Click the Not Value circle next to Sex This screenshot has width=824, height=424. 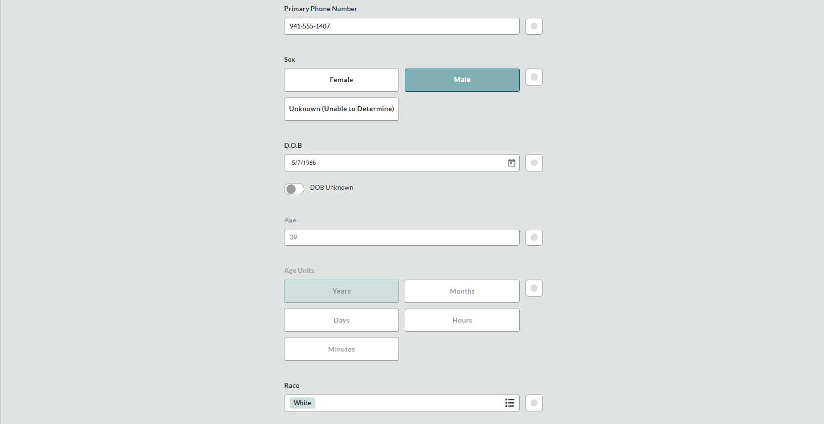tap(534, 77)
